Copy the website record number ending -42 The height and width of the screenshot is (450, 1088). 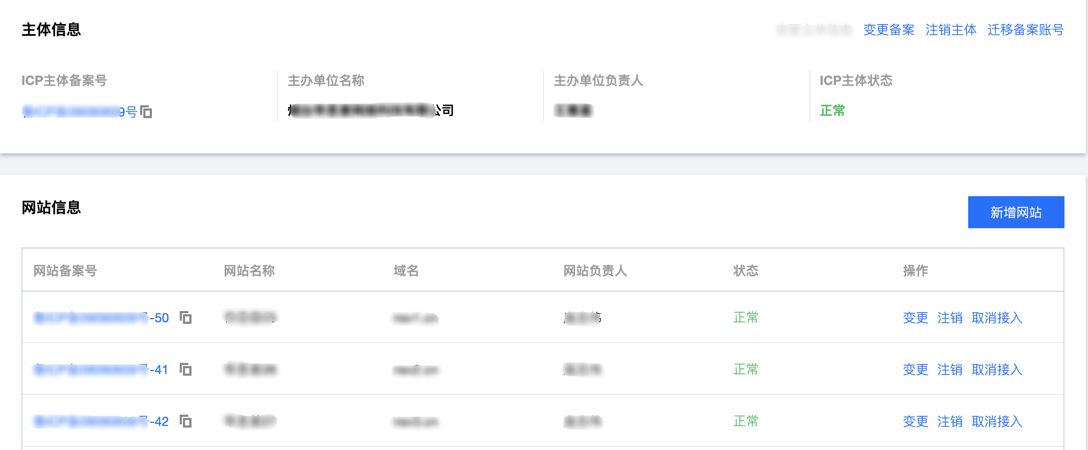(186, 421)
